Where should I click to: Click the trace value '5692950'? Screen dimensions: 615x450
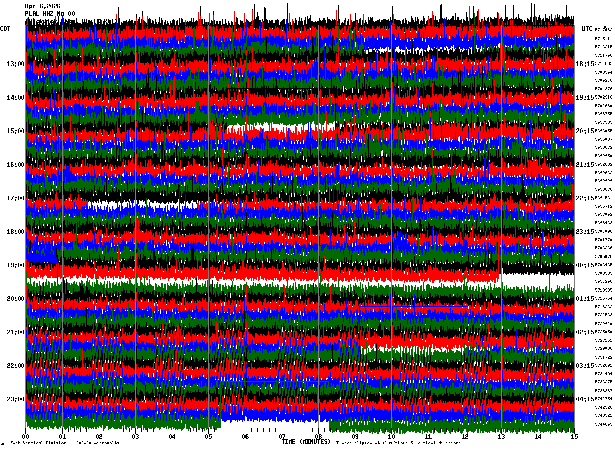tap(603, 156)
